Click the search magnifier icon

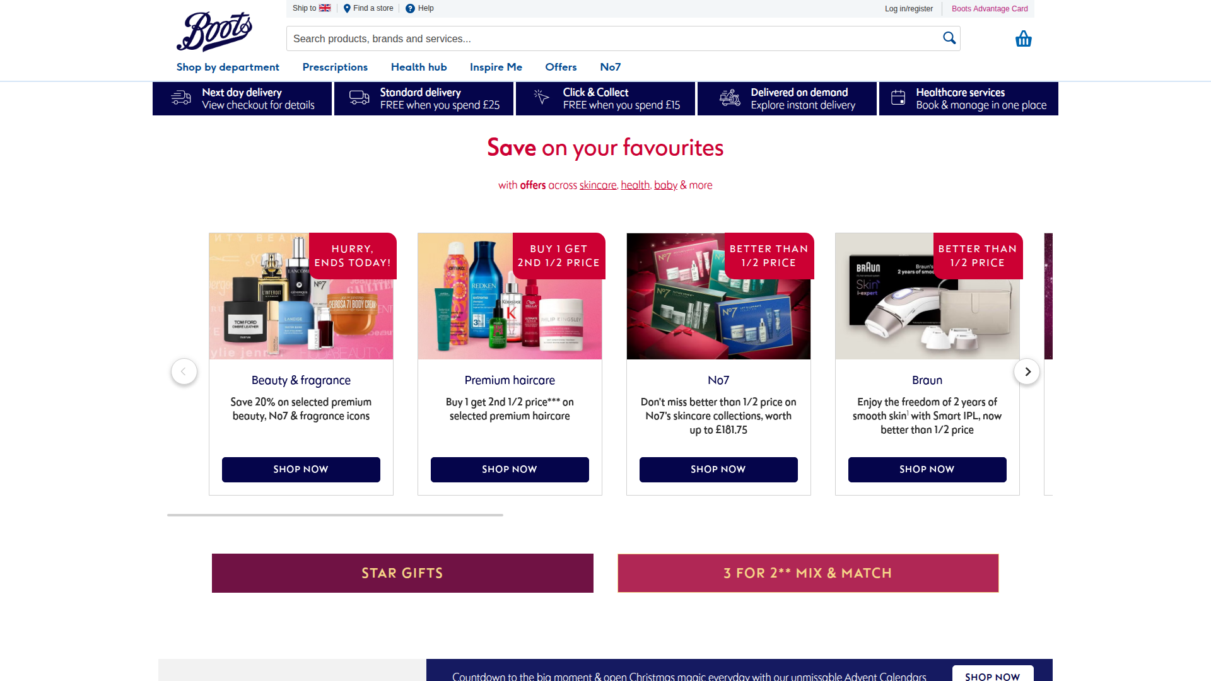pos(949,38)
